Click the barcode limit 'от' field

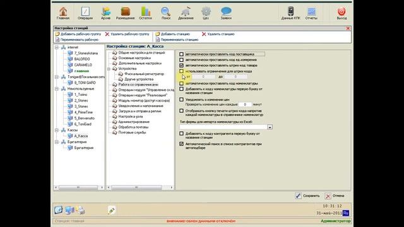point(203,77)
